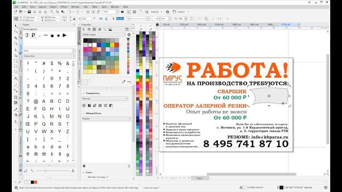Click the black swatch in the CMYK palette
This screenshot has width=342, height=192.
tap(85, 41)
